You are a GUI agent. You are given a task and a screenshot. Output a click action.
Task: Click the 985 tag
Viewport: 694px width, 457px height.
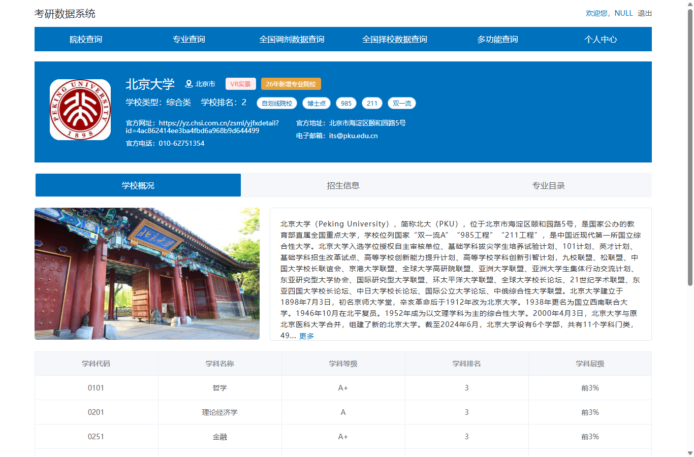346,103
